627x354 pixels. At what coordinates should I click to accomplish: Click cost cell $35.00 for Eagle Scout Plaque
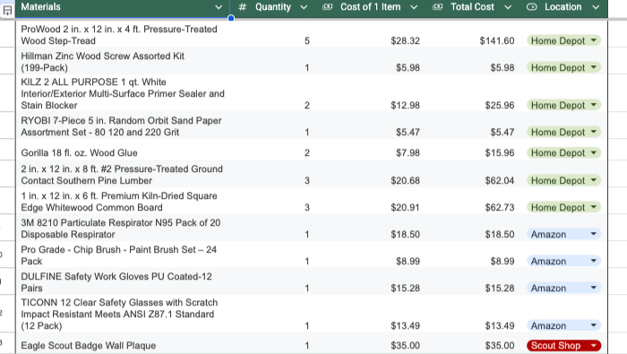pyautogui.click(x=405, y=345)
